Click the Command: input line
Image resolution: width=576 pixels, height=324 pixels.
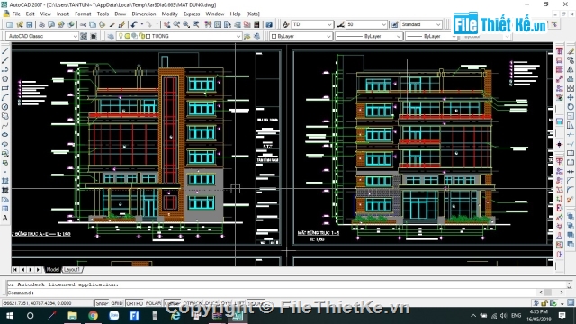click(x=272, y=292)
